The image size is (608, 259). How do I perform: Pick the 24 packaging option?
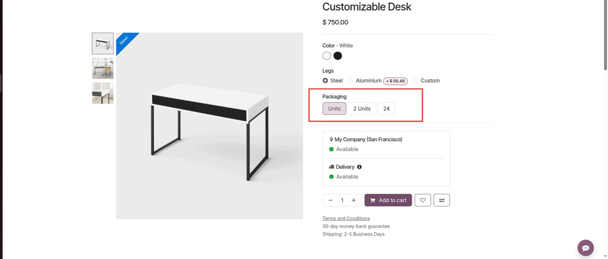(386, 108)
